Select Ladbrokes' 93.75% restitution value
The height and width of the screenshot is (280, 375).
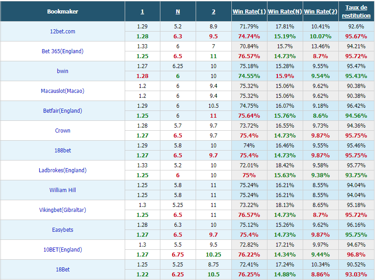[356, 175]
